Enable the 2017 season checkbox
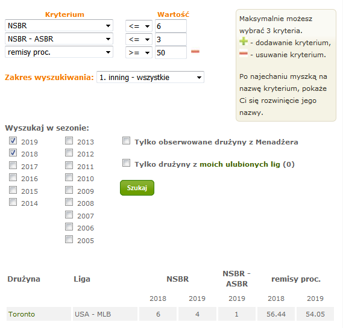Screen dimensions: 343x328 coord(13,166)
